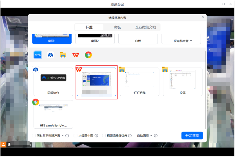The height and width of the screenshot is (157, 235).
Task: Open the 企业微信文档 tab
Action: point(145,27)
